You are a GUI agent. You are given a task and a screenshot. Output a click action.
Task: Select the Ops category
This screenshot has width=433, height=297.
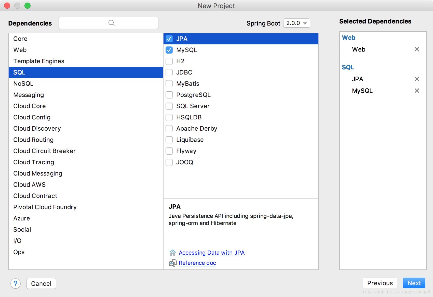pos(86,252)
